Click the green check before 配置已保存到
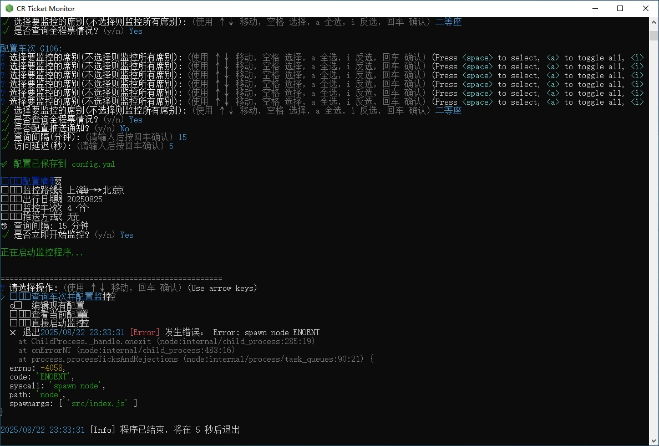 [x=4, y=164]
